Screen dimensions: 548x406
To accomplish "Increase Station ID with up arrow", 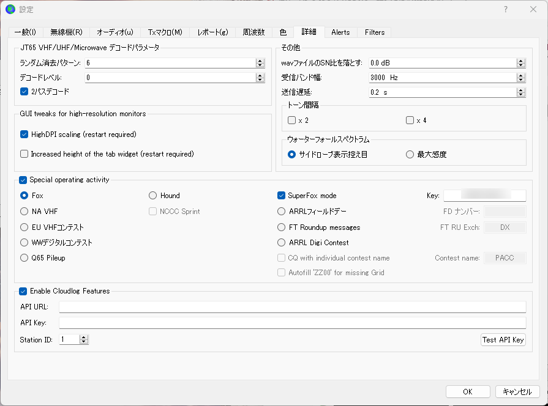I will tap(83, 338).
